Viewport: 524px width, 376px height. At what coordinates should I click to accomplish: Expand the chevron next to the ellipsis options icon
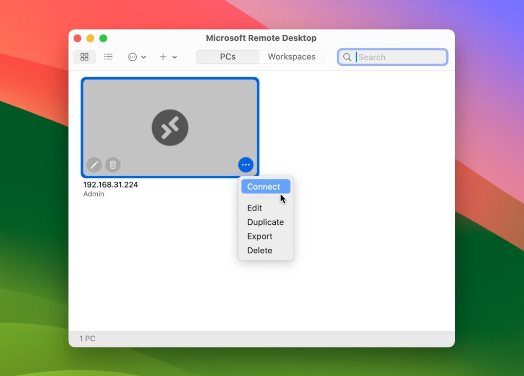click(x=143, y=58)
